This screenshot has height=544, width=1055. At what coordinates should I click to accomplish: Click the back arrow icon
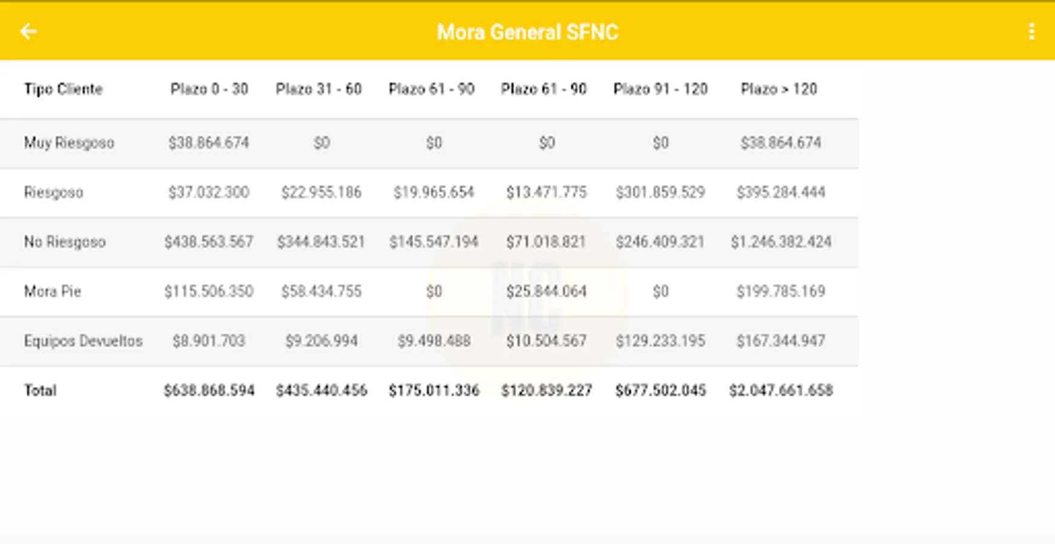pyautogui.click(x=28, y=31)
